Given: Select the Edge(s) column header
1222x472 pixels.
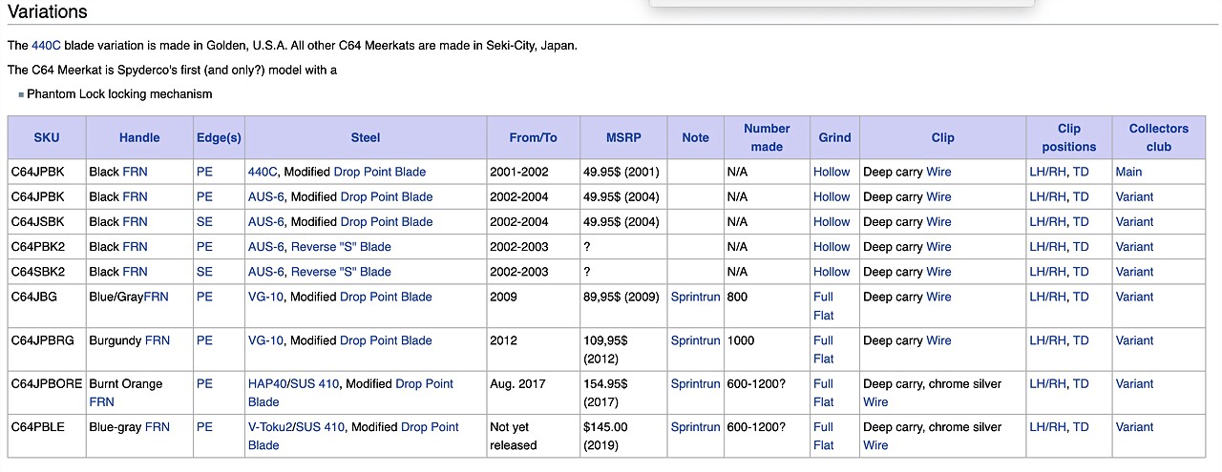Looking at the screenshot, I should click(x=219, y=137).
